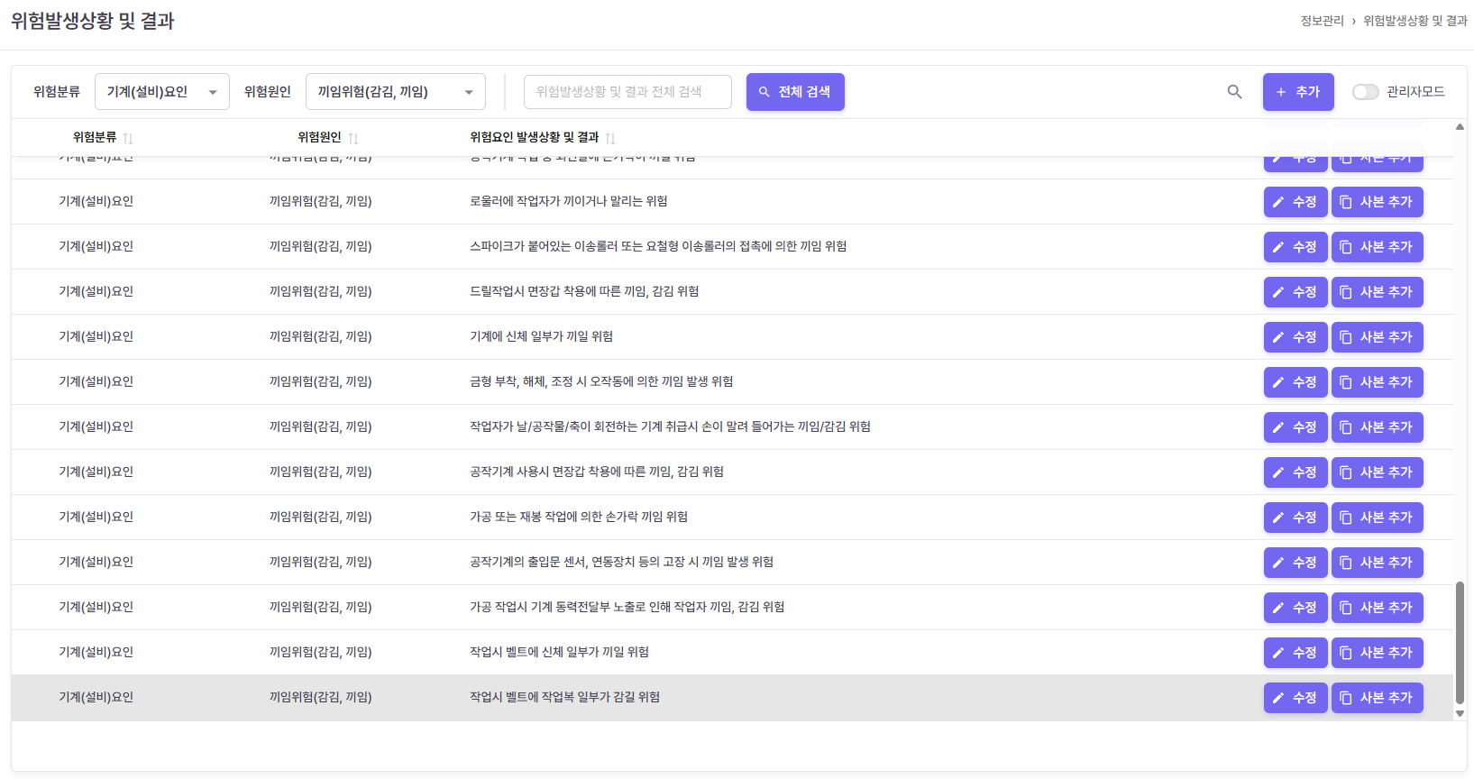Click 사본 추가 for 금형 부착, 해체 row

pos(1377,382)
